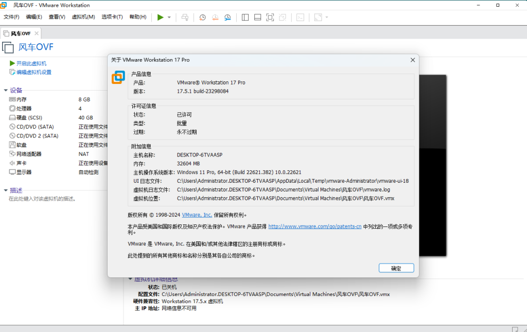Open the VMware, Inc. copyright link
The image size is (527, 332).
pyautogui.click(x=197, y=215)
